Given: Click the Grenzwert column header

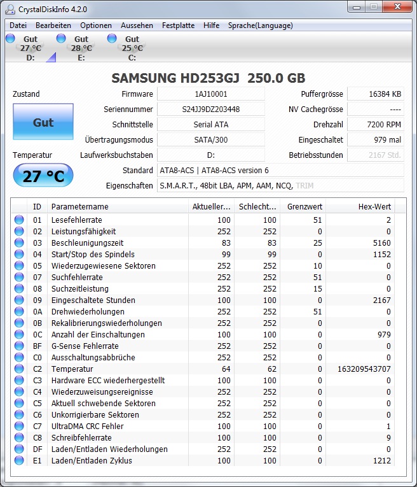Looking at the screenshot, I should [303, 206].
